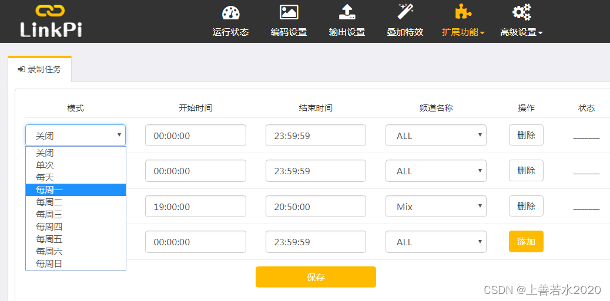Focus the 19:00:00 start time field

[196, 206]
